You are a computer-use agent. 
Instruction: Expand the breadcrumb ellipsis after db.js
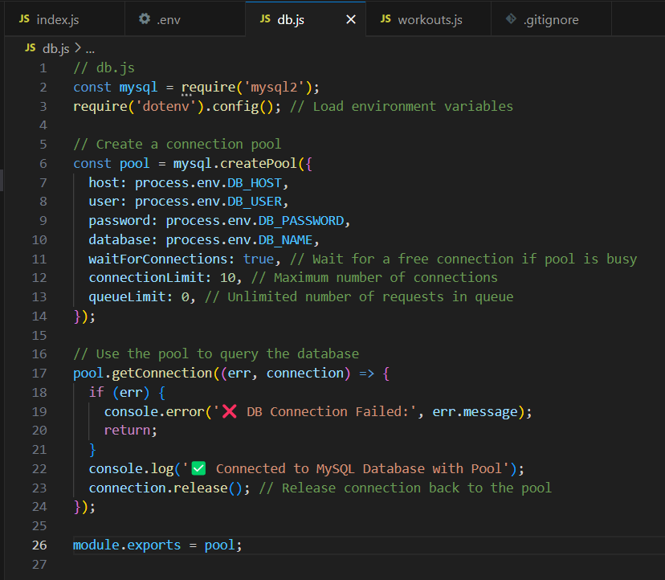pos(88,47)
